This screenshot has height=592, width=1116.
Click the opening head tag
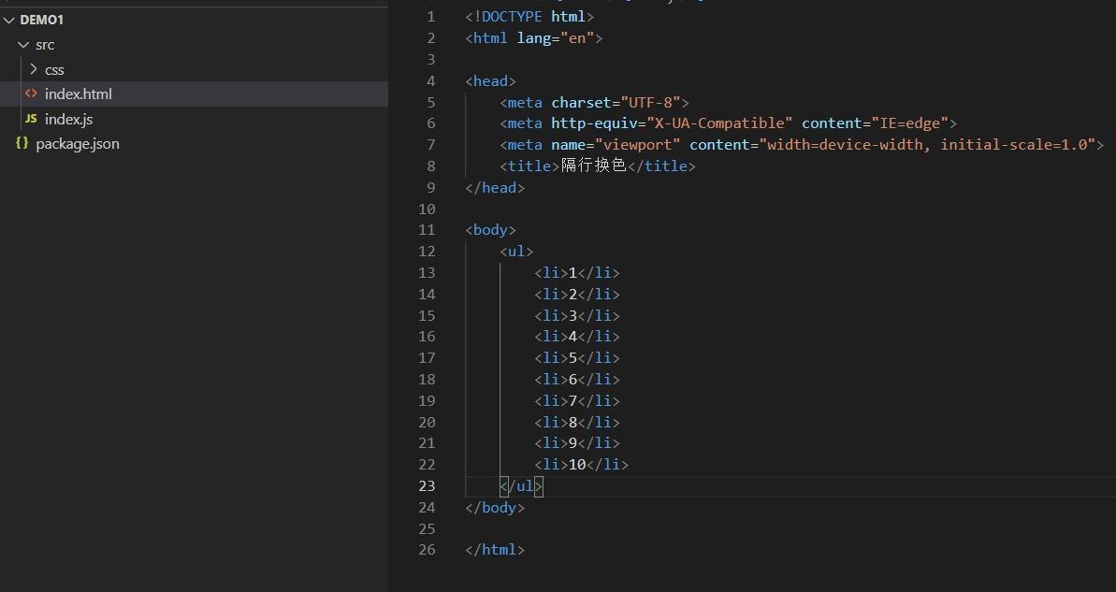(490, 81)
